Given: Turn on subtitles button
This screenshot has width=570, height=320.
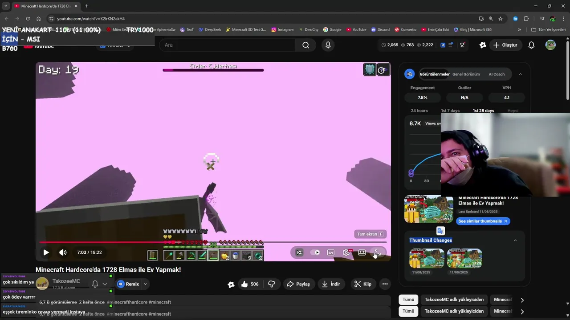Looking at the screenshot, I should click(331, 252).
